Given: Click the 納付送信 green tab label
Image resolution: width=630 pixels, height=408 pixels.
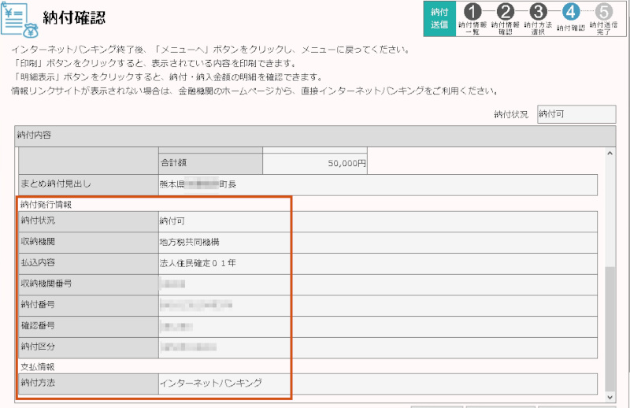Looking at the screenshot, I should (439, 18).
